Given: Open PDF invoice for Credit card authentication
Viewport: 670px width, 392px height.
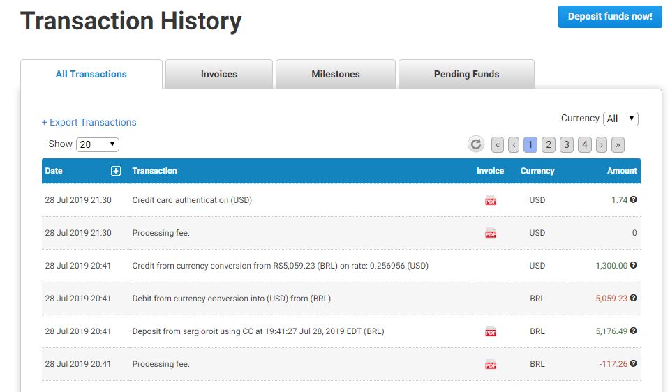Looking at the screenshot, I should tap(491, 200).
